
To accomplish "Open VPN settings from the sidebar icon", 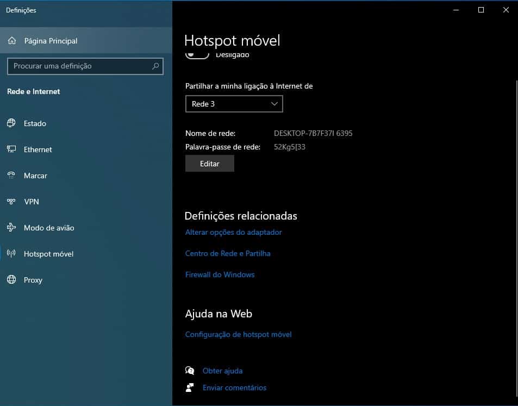I will pos(11,202).
